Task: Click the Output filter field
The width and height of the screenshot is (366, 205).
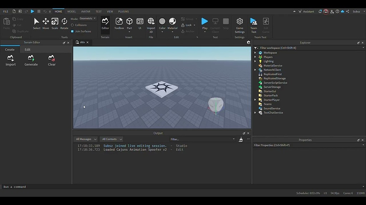Action: click(202, 139)
